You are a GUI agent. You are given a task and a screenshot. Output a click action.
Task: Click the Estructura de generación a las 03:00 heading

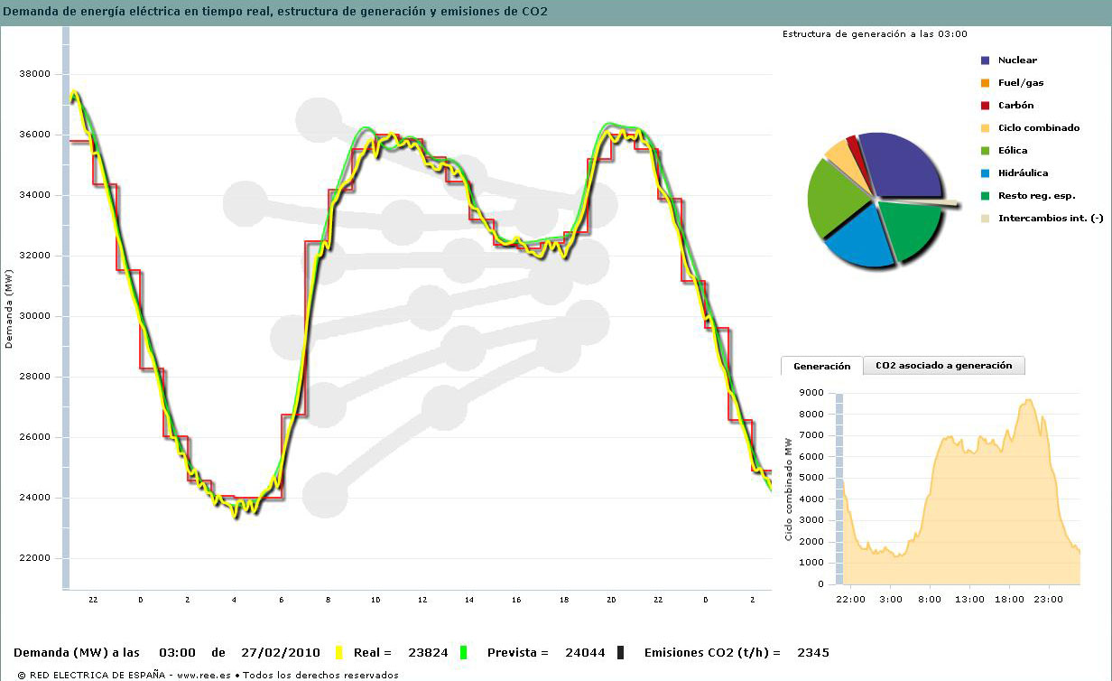[x=875, y=34]
